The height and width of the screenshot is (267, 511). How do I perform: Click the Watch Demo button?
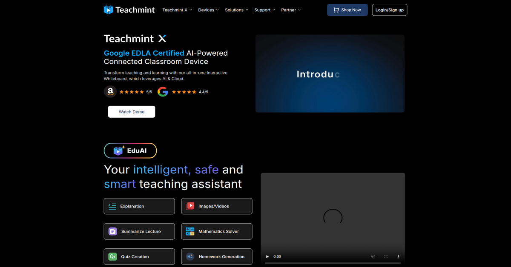coord(132,112)
